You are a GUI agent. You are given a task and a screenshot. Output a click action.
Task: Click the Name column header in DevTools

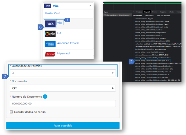106,12
